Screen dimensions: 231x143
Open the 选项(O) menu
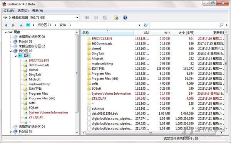(23, 11)
